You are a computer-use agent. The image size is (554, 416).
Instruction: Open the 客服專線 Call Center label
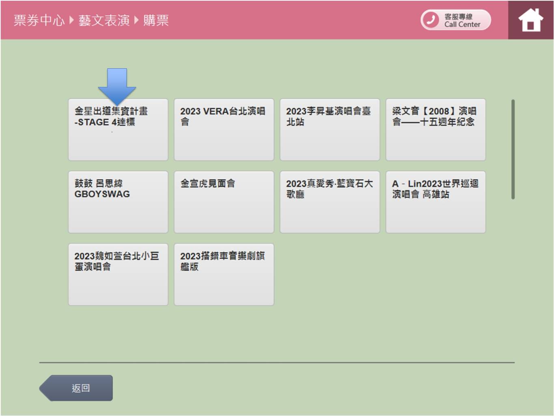[x=462, y=20]
